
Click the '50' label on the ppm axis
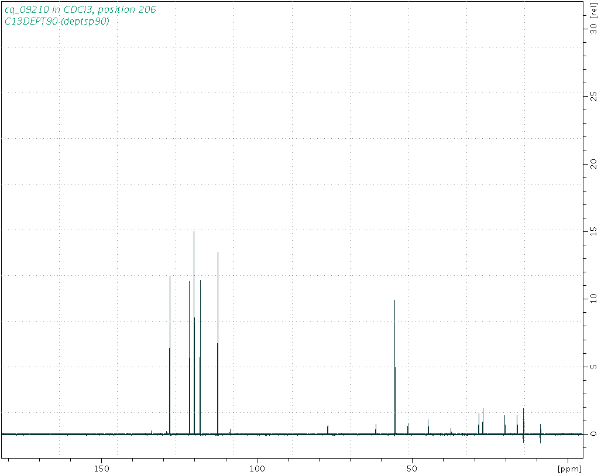[411, 469]
